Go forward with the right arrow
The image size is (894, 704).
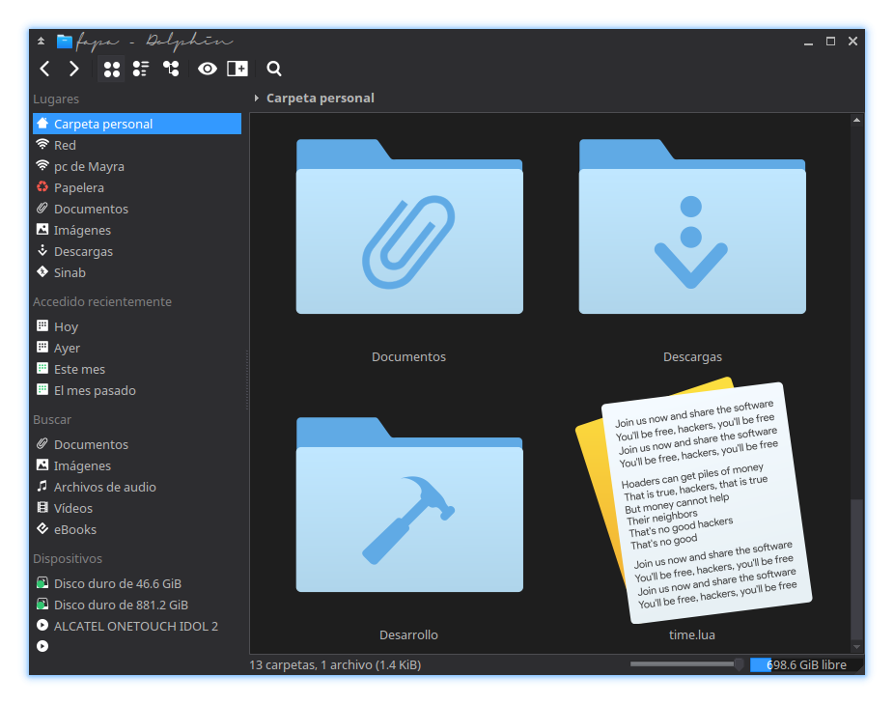point(74,69)
